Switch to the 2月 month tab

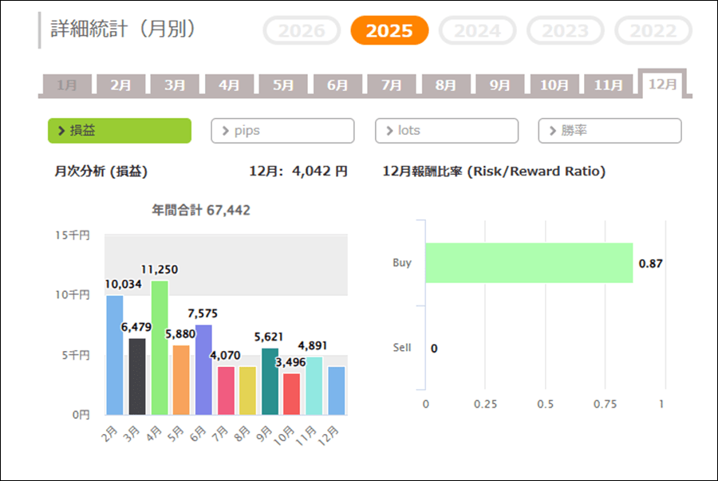coord(120,85)
